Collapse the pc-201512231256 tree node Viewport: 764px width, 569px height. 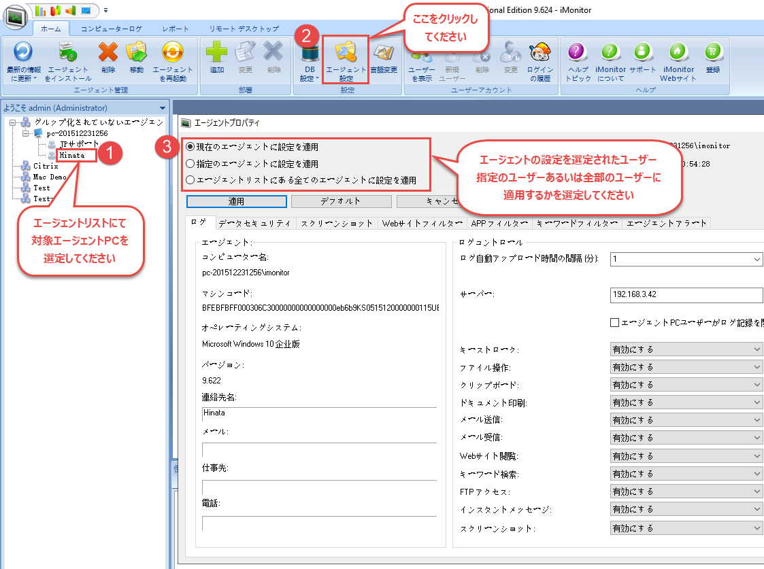point(25,133)
